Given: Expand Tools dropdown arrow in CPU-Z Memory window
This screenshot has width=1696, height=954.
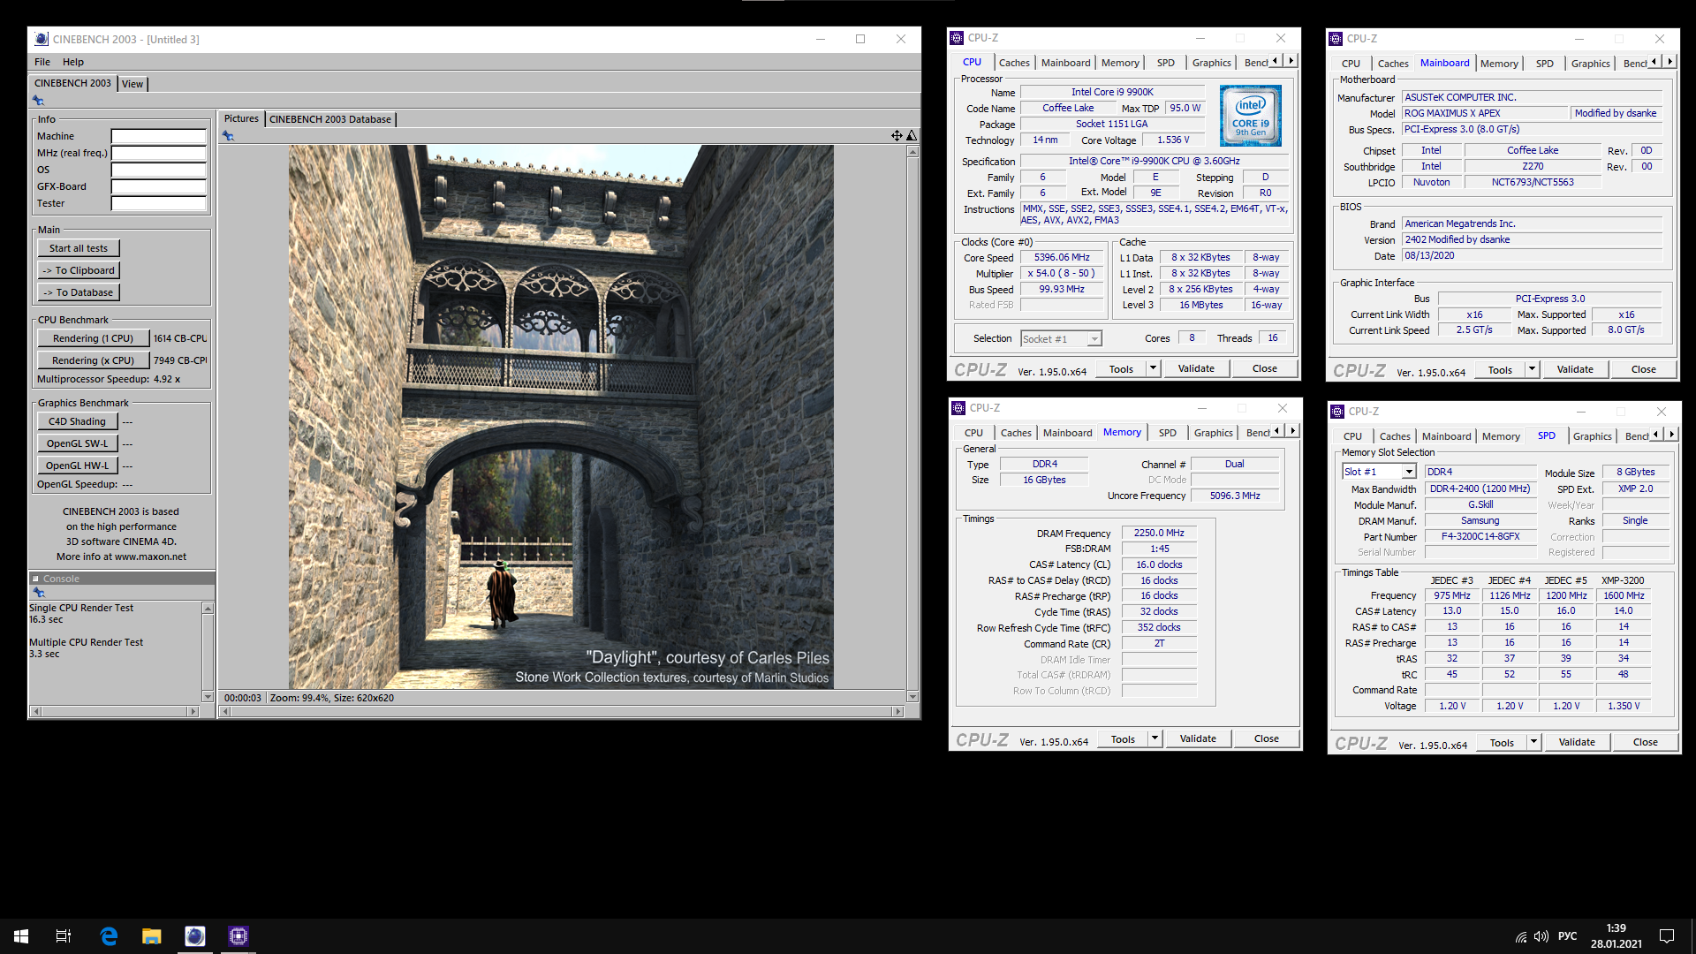Looking at the screenshot, I should coord(1155,738).
